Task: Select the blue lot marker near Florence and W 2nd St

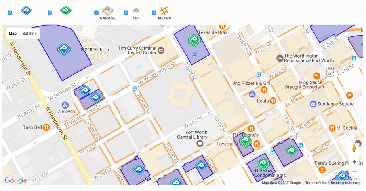Action: [x=139, y=169]
